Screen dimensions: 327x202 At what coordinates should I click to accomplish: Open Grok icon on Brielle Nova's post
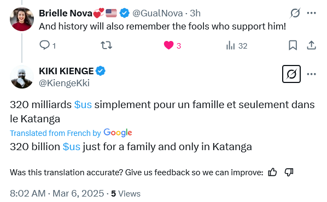(x=295, y=13)
